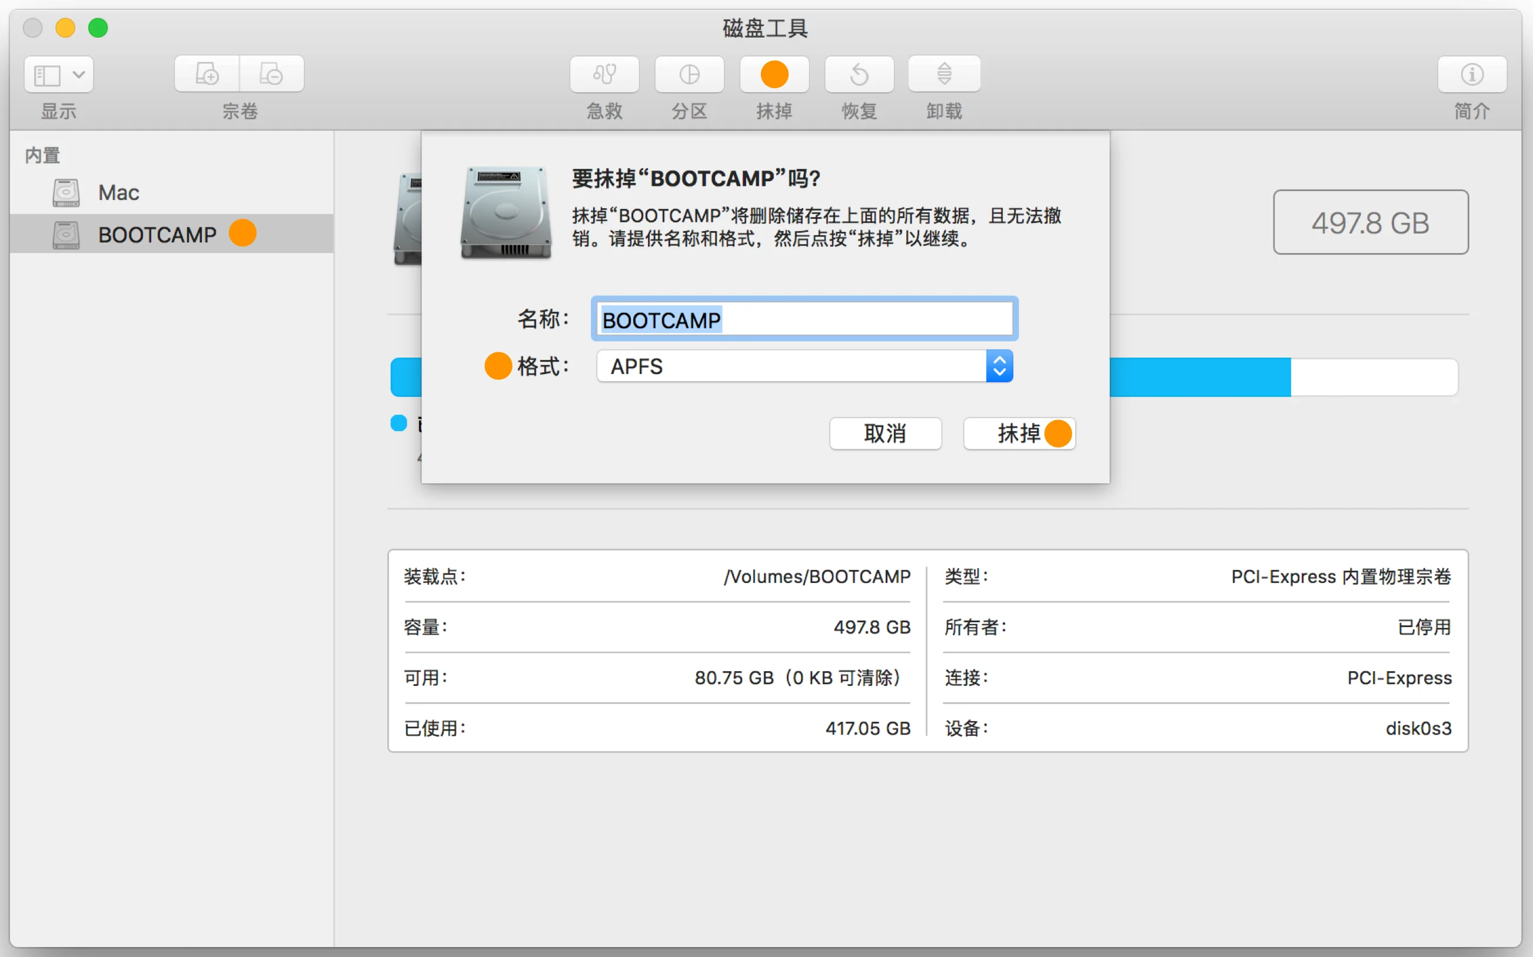This screenshot has height=957, width=1533.
Task: Show volume info via 简介 icon
Action: (x=1472, y=74)
